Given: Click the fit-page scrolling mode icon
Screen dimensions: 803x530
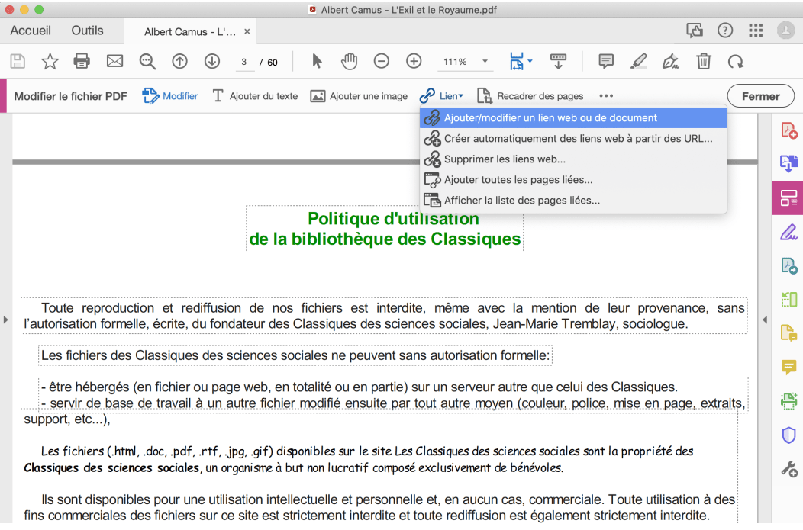Looking at the screenshot, I should pyautogui.click(x=517, y=62).
